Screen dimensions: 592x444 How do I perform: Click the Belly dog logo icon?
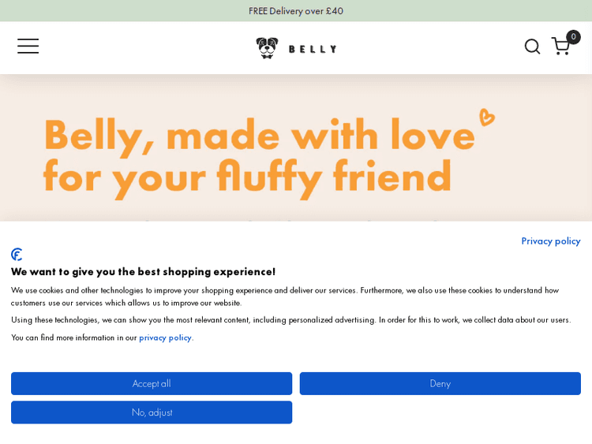[x=267, y=48]
